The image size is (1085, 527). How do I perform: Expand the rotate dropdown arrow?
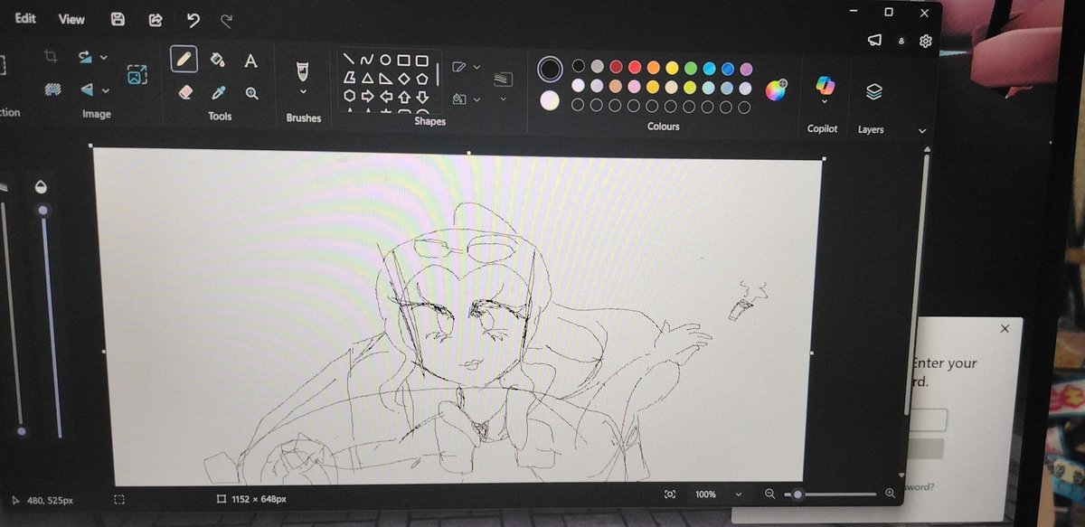pyautogui.click(x=104, y=57)
